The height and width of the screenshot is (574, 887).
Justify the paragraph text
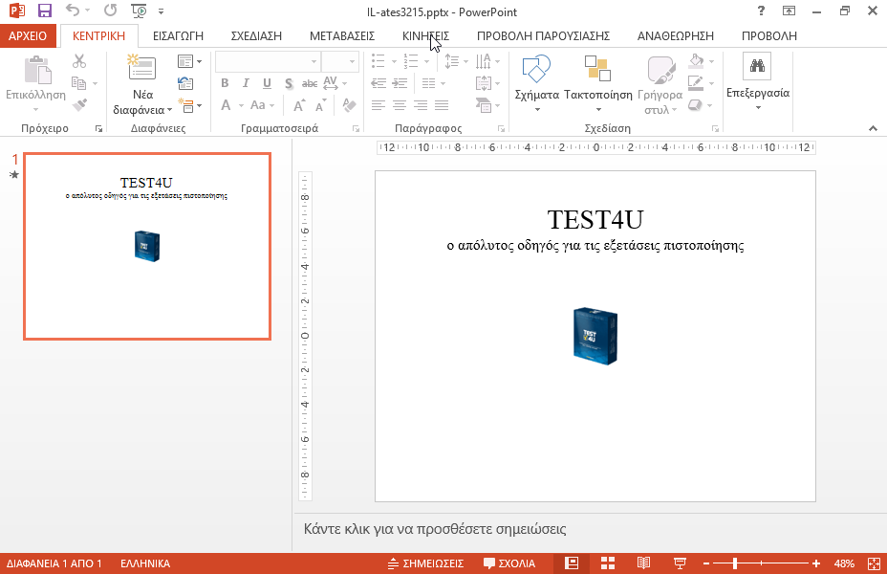tap(442, 105)
